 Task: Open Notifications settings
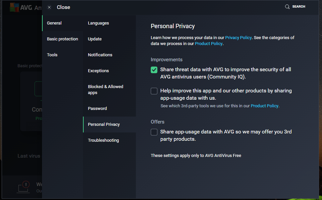(x=100, y=55)
